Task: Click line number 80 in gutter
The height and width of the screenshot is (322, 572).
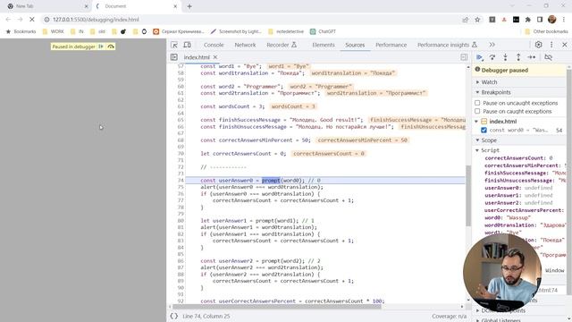Action: 181,221
